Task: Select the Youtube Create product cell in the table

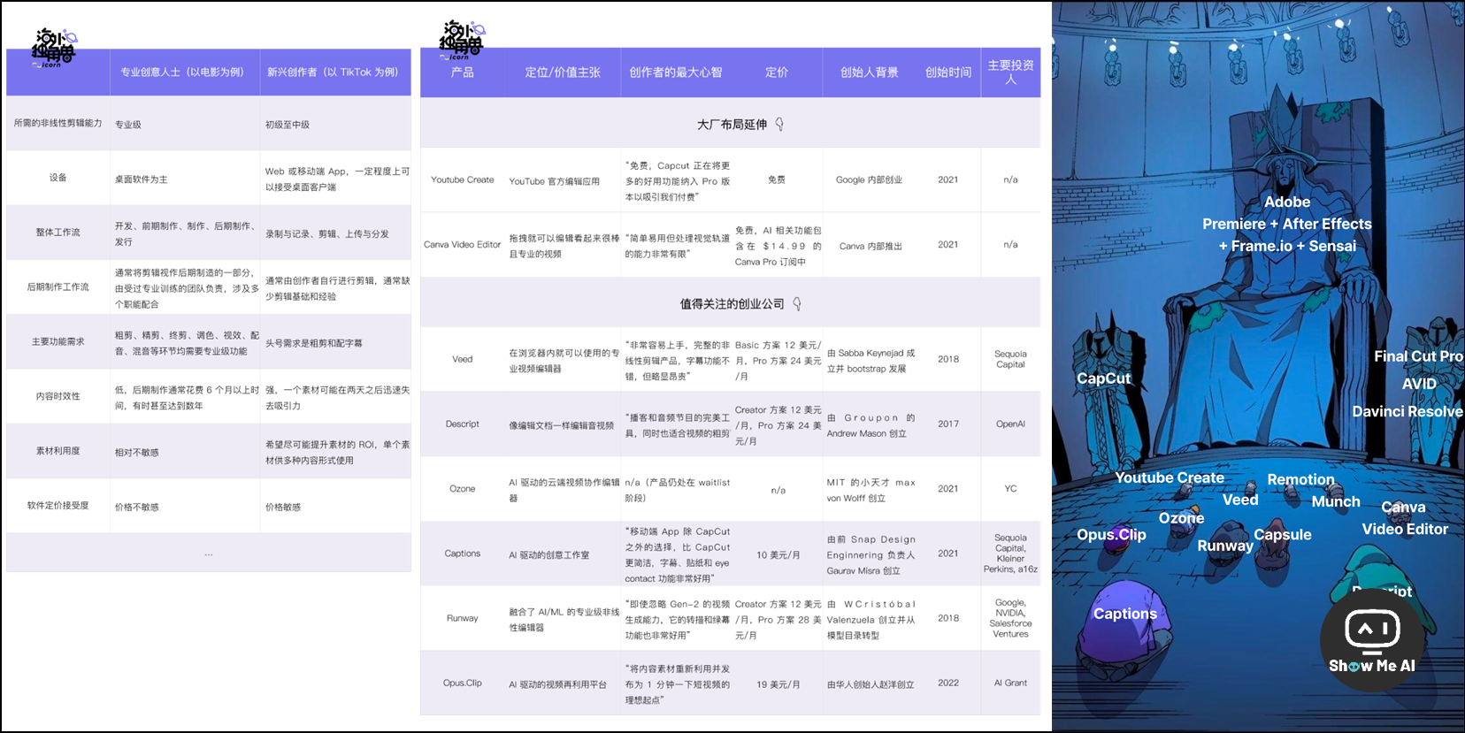Action: point(463,179)
